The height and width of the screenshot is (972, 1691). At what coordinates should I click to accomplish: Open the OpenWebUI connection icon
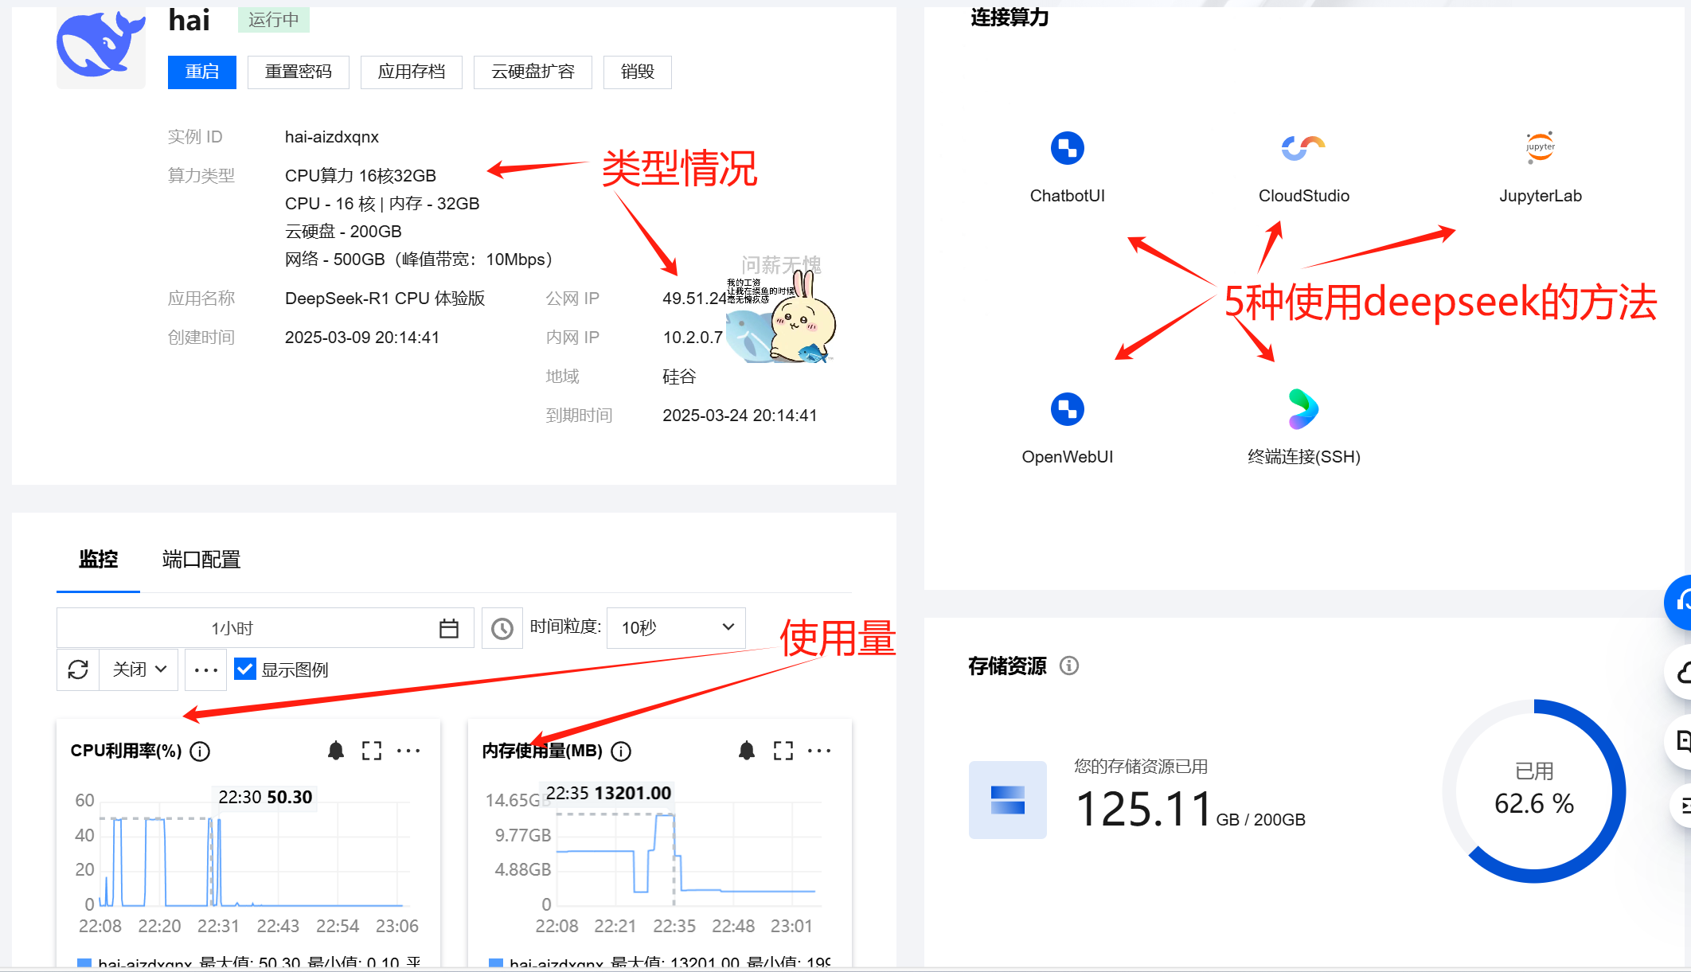pyautogui.click(x=1067, y=409)
